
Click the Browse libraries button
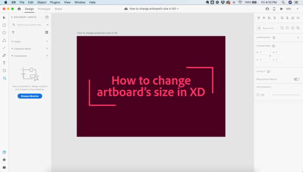click(x=30, y=96)
